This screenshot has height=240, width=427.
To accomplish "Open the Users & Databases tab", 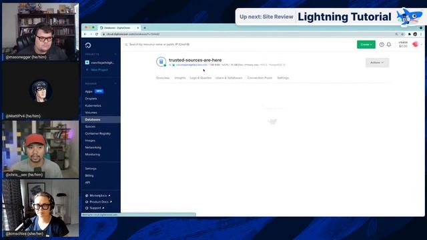I will click(229, 78).
